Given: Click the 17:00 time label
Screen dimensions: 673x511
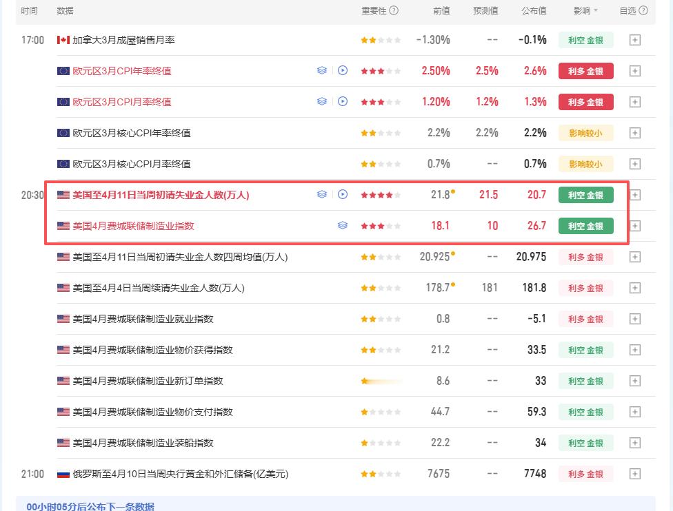Looking at the screenshot, I should 32,41.
